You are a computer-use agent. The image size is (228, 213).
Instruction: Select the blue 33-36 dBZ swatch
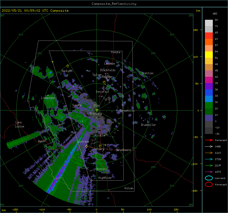pyautogui.click(x=209, y=93)
